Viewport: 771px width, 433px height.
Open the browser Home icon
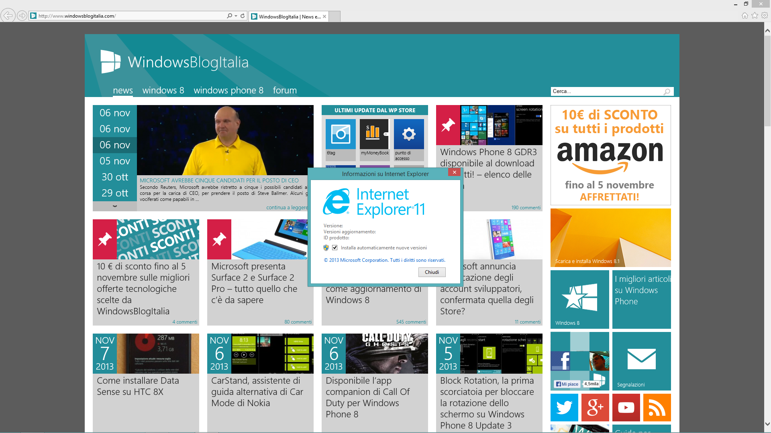pos(744,16)
